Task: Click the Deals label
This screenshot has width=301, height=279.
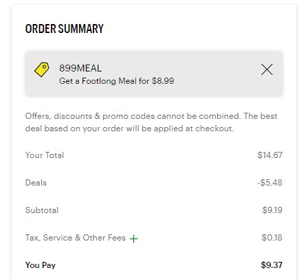Action: click(x=36, y=183)
